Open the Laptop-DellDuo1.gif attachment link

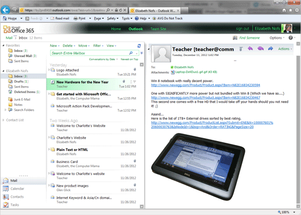coord(196,72)
